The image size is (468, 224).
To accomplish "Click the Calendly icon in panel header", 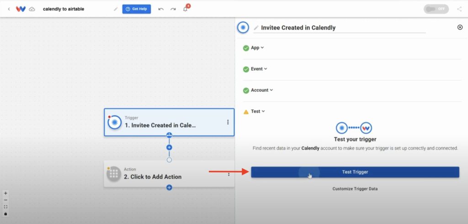I will (243, 27).
